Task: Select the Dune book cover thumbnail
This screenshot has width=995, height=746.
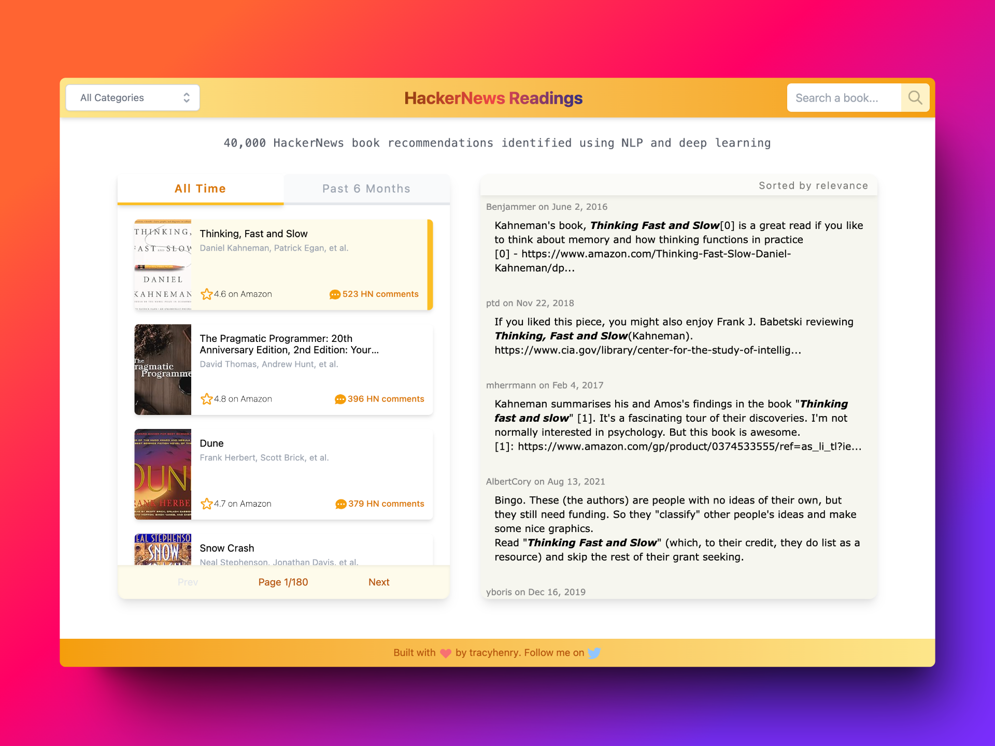Action: pyautogui.click(x=163, y=474)
